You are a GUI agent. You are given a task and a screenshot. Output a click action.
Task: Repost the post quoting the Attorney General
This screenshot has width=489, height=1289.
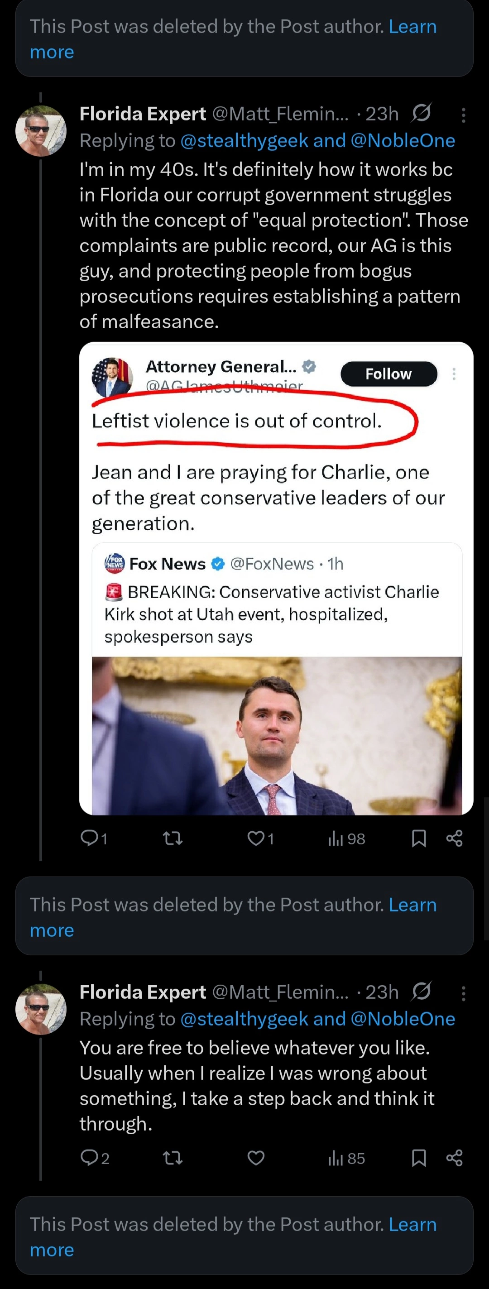(x=173, y=838)
